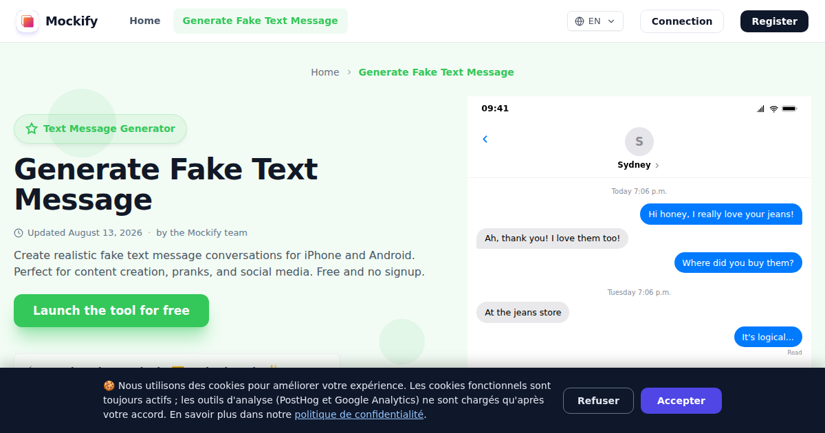This screenshot has width=825, height=433.
Task: Click the battery icon in the phone preview
Action: pyautogui.click(x=789, y=109)
